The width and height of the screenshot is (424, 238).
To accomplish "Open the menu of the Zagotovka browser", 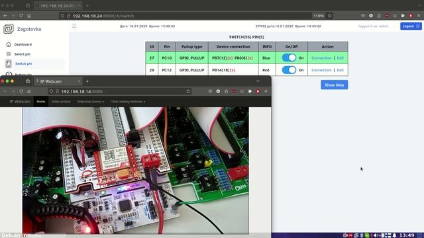I will (419, 16).
